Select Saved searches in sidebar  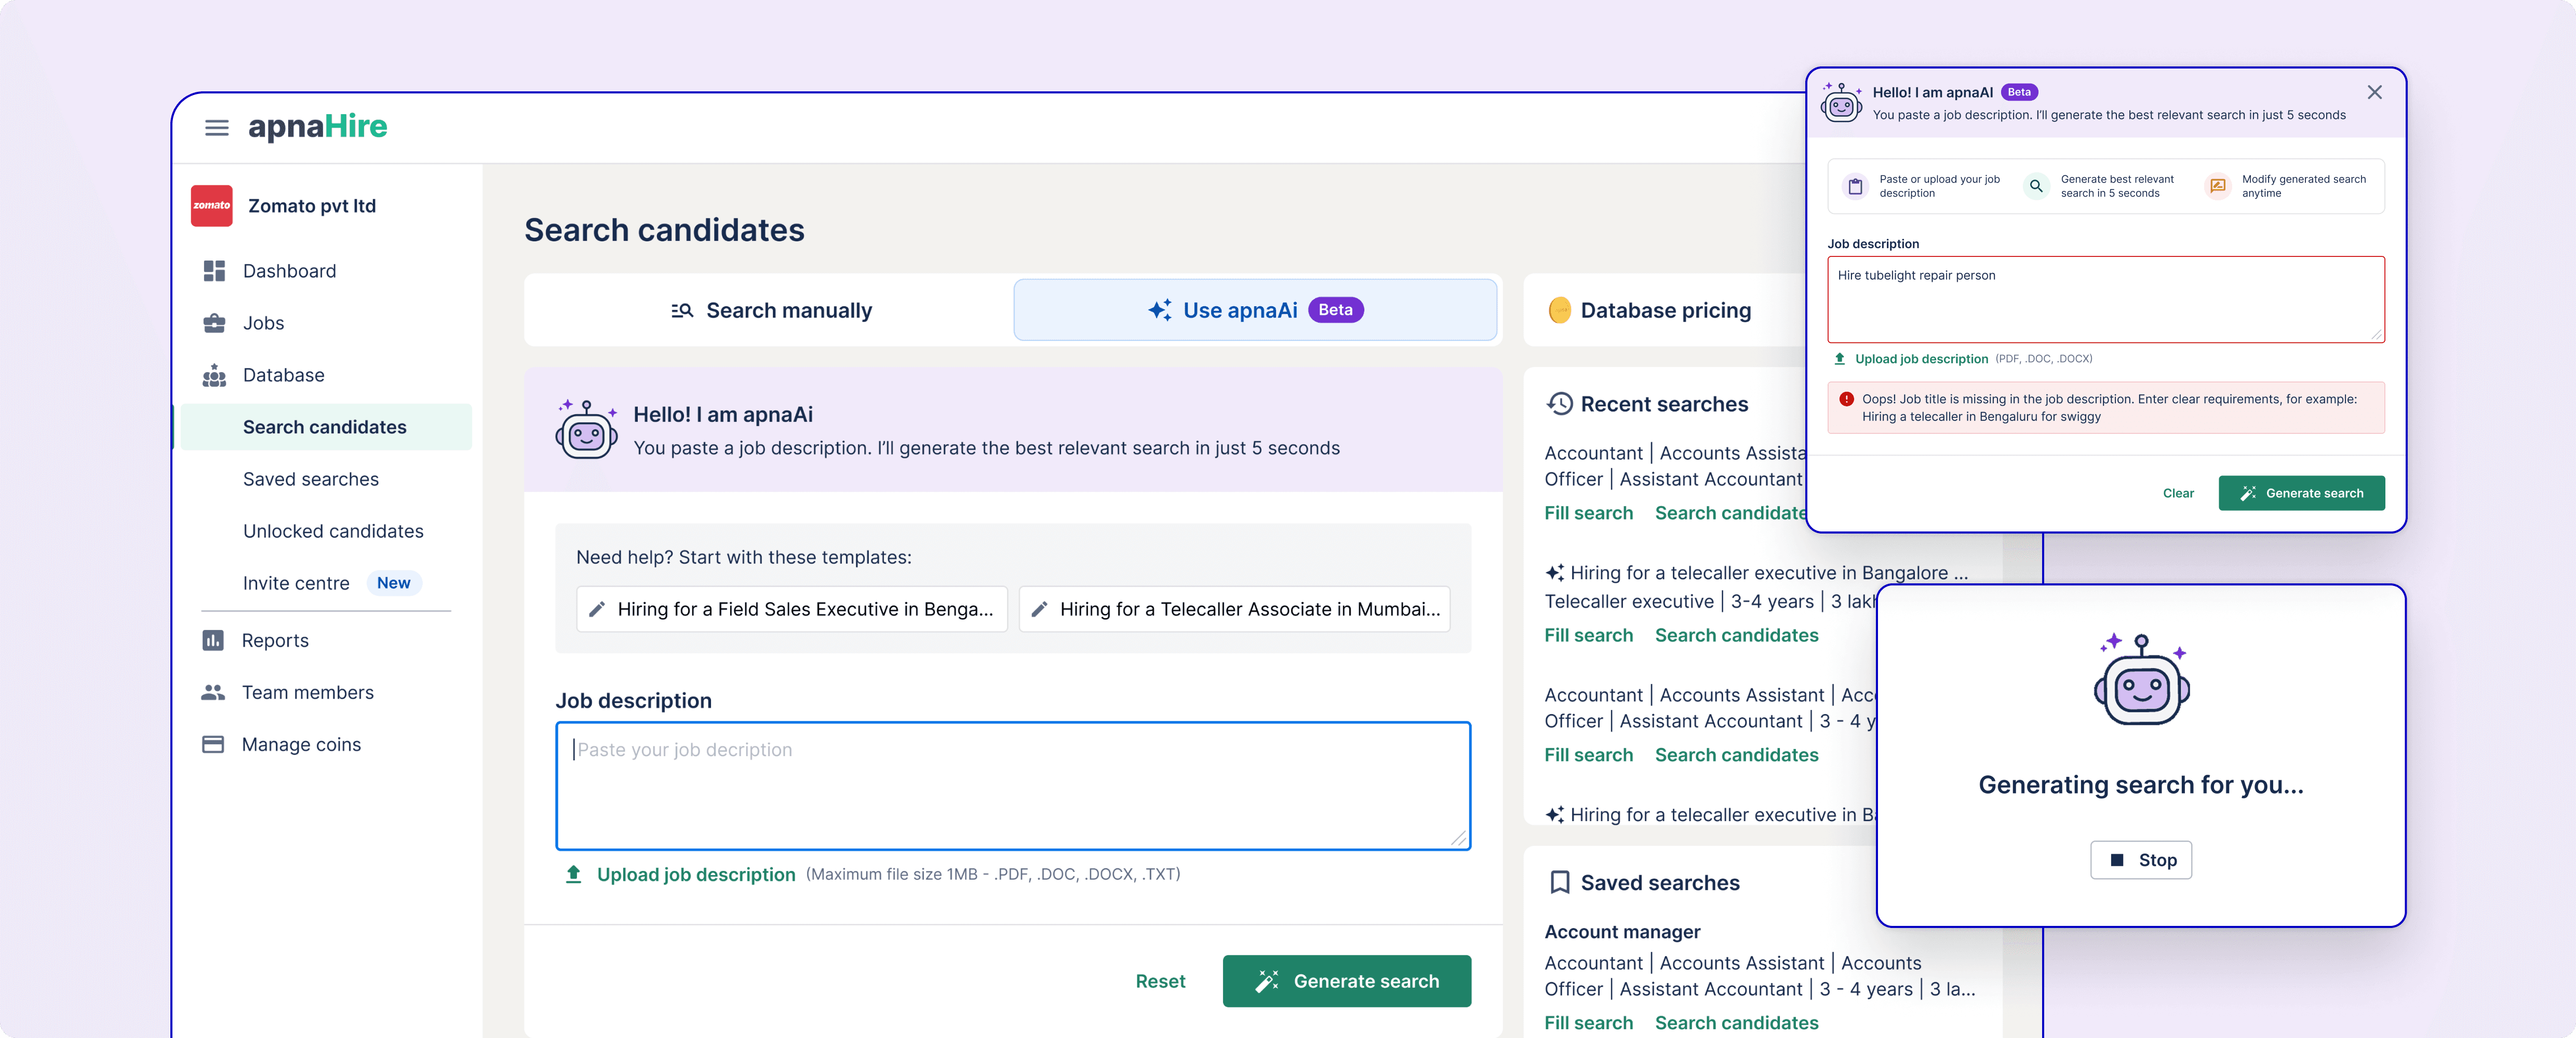(x=310, y=479)
